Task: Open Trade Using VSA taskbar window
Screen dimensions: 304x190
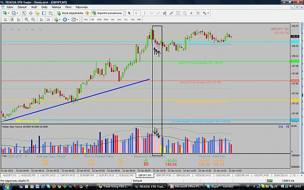Action: [x=113, y=187]
